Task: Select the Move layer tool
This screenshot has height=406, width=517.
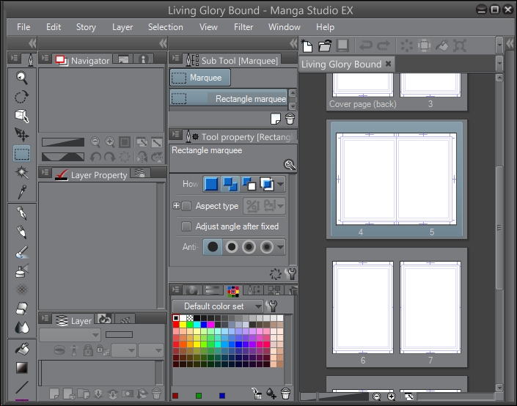Action: coord(22,135)
